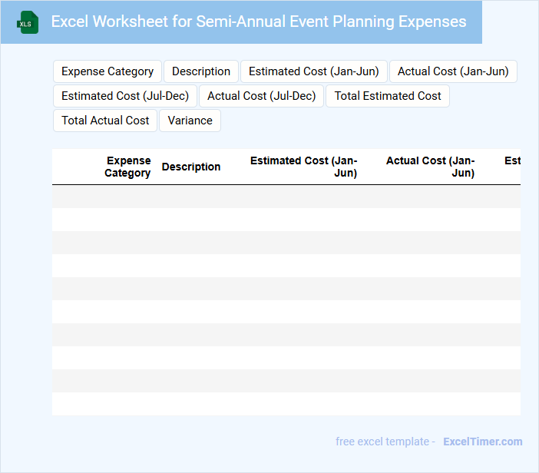Select the Expense Category tag
The image size is (539, 473).
point(107,71)
